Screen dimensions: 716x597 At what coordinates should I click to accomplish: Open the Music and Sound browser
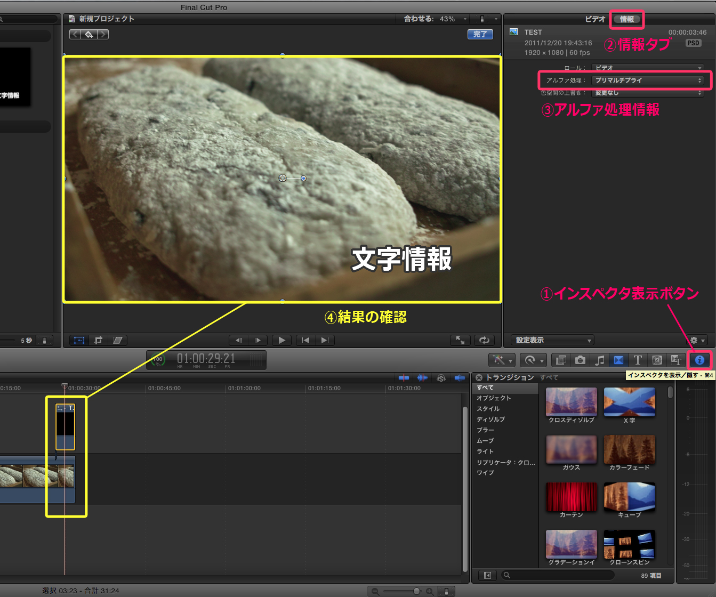point(599,360)
